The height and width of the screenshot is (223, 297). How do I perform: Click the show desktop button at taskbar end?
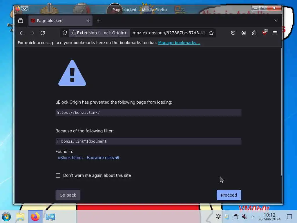[x=289, y=217]
